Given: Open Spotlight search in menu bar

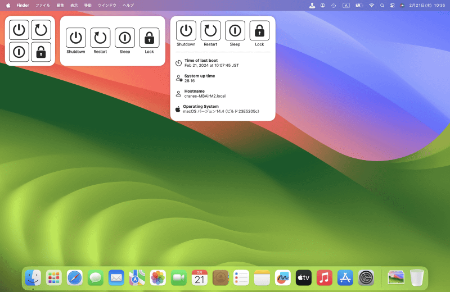Looking at the screenshot, I should (x=382, y=6).
